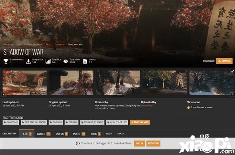This screenshot has height=155, width=235.
Task: Show previous gallery images with left arrow
Action: point(4,95)
